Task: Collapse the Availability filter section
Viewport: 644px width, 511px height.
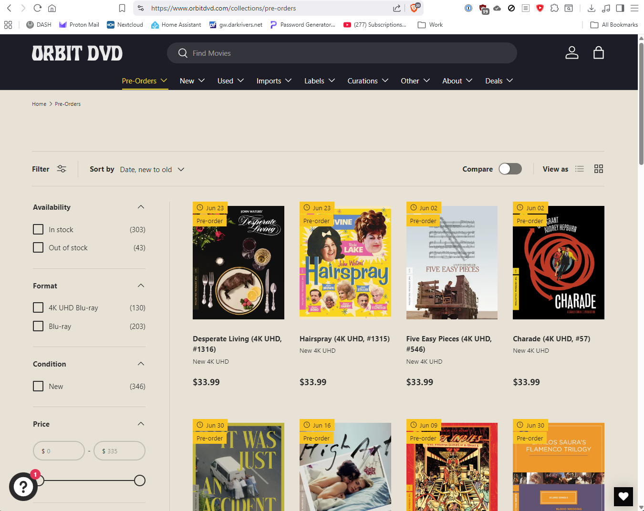Action: [x=141, y=207]
